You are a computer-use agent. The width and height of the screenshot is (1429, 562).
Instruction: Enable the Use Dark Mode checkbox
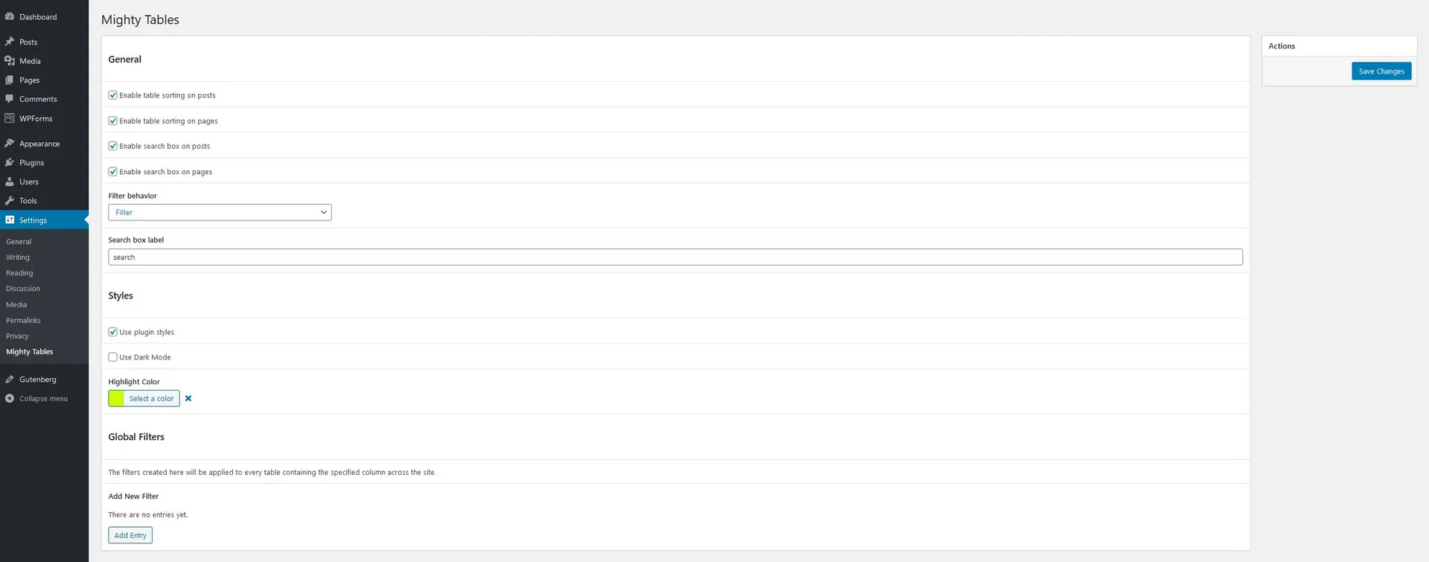pos(113,357)
